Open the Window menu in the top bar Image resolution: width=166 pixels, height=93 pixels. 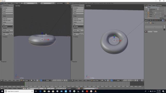tap(14, 3)
